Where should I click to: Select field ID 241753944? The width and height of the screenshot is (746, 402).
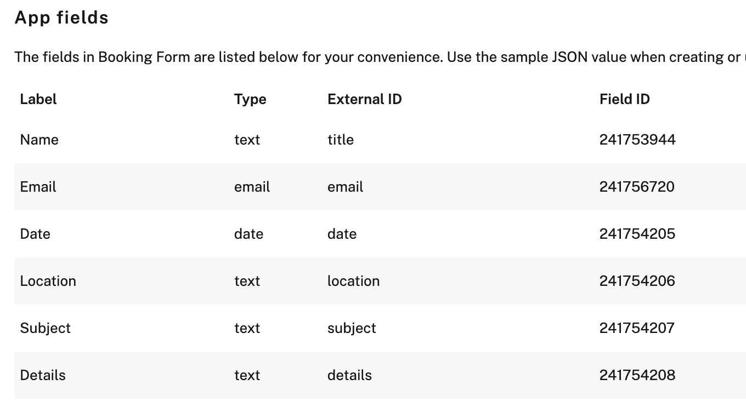[637, 140]
